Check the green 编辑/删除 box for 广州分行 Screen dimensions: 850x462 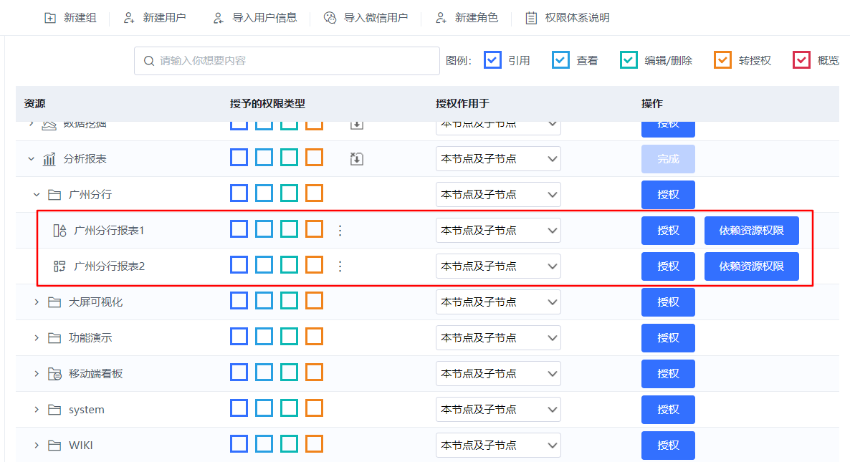[x=289, y=193]
